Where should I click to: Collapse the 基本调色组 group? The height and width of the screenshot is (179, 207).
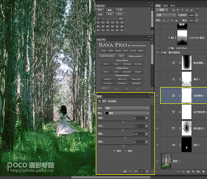point(162,52)
